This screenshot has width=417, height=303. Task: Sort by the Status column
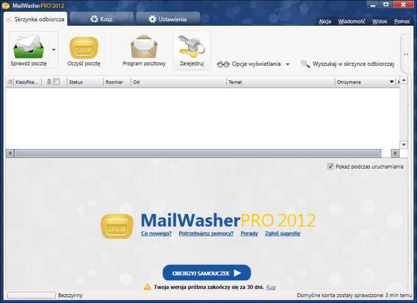(85, 82)
